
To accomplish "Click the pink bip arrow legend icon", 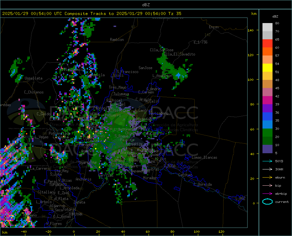I will (267, 186).
